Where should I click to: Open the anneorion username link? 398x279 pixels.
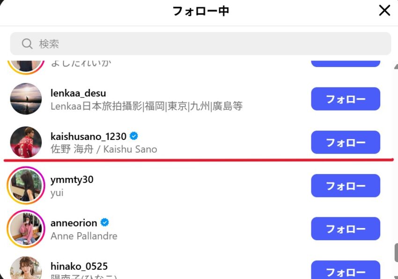(74, 223)
